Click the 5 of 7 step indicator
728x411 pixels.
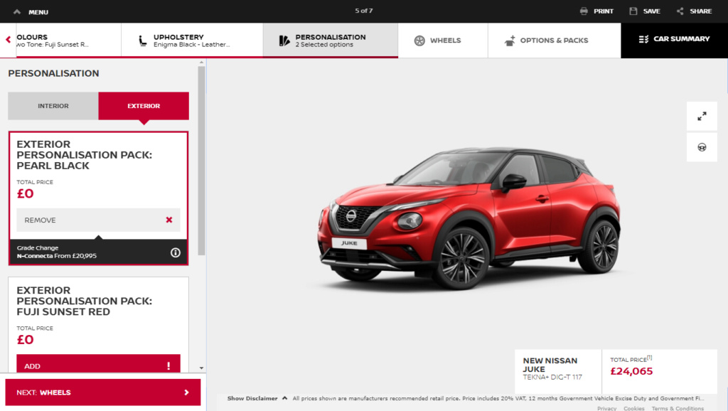364,11
